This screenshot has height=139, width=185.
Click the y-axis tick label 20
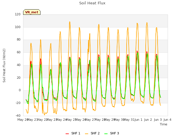pos(18,78)
